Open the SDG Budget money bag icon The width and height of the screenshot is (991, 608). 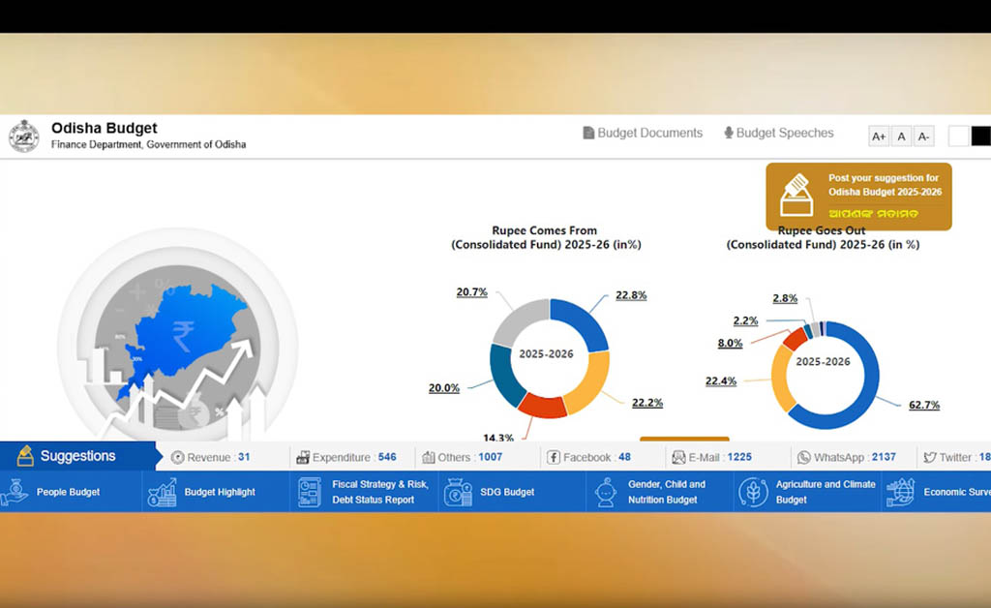click(458, 492)
